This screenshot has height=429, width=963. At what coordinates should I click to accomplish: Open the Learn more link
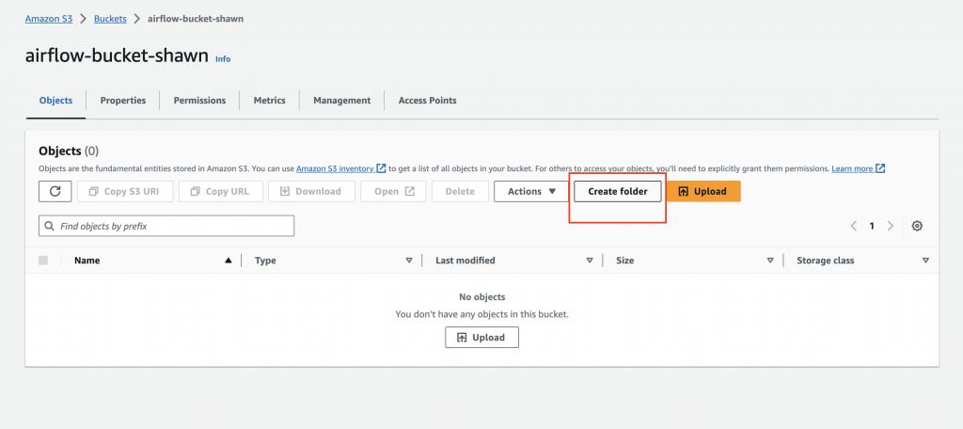pos(858,168)
